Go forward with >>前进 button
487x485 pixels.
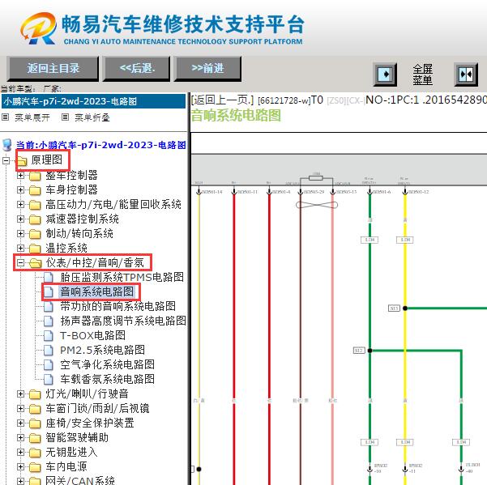207,69
